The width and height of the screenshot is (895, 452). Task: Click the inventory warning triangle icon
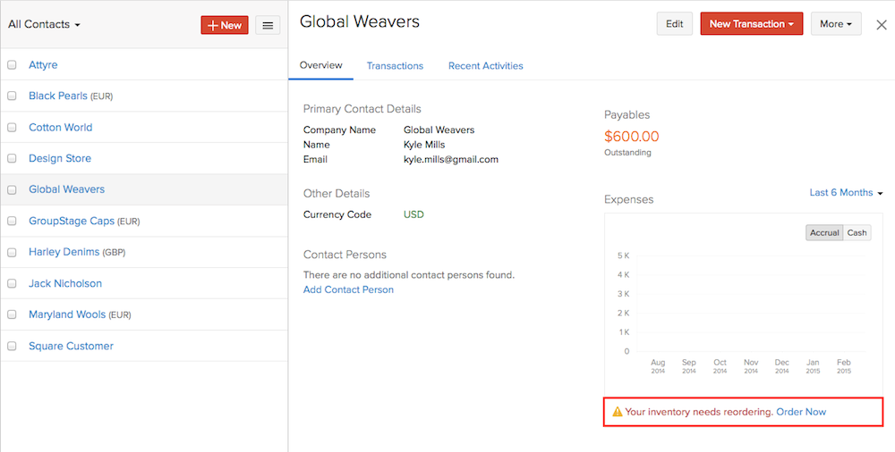click(x=617, y=412)
